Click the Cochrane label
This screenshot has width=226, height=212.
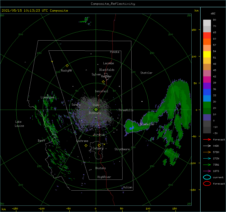click(82, 141)
